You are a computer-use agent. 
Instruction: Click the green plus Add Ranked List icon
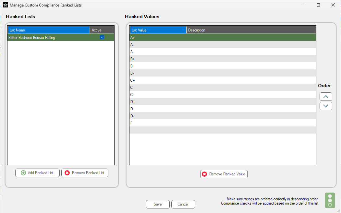pos(23,173)
